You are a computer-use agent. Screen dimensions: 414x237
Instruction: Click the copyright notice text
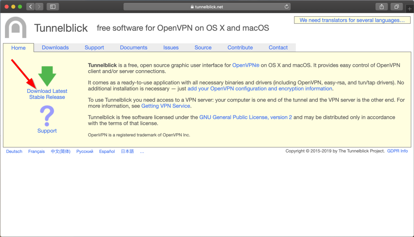[335, 151]
